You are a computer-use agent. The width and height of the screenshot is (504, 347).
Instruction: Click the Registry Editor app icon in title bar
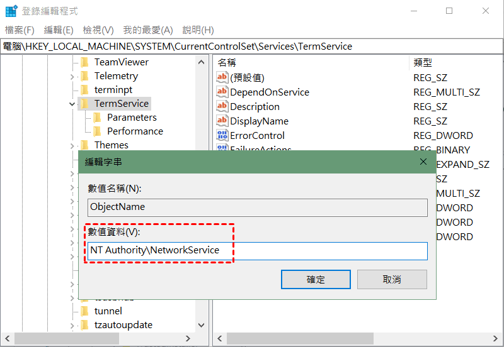[11, 11]
